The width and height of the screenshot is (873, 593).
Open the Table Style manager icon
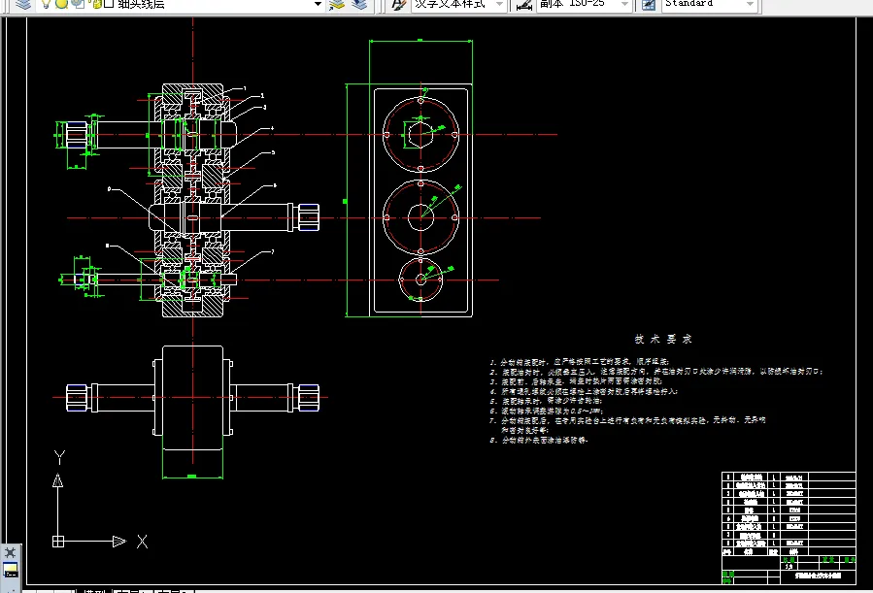tap(649, 5)
